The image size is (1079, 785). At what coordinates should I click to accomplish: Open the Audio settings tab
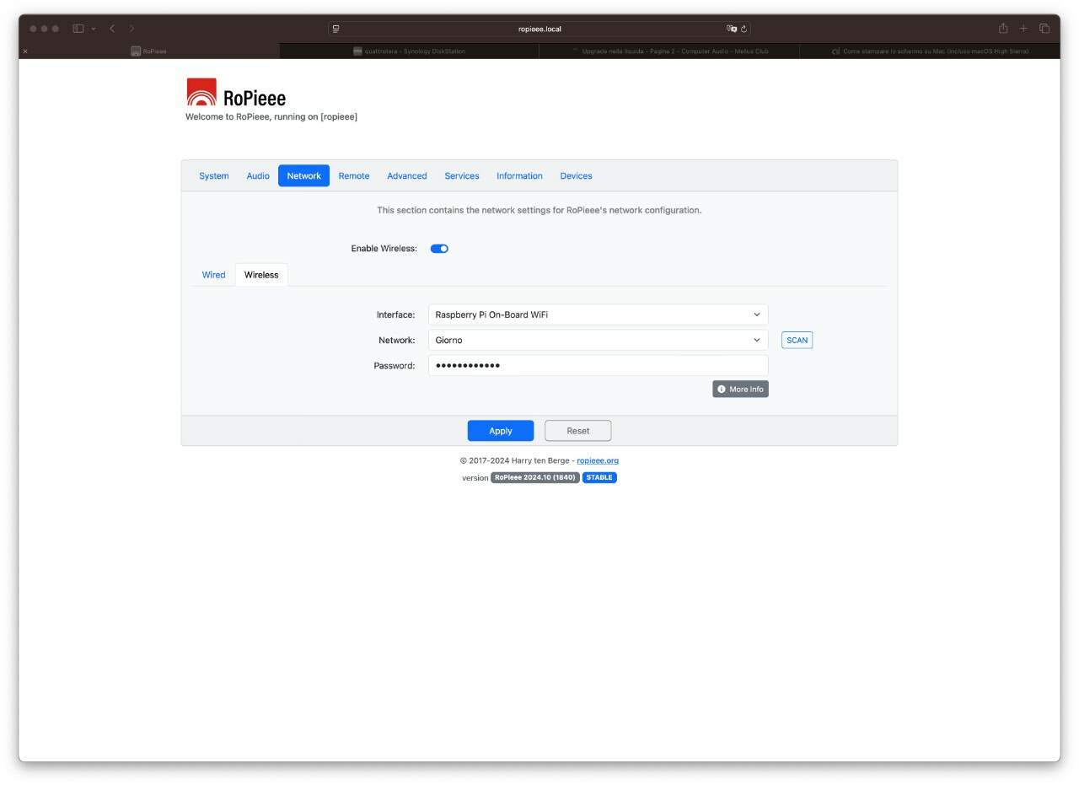[x=258, y=176]
